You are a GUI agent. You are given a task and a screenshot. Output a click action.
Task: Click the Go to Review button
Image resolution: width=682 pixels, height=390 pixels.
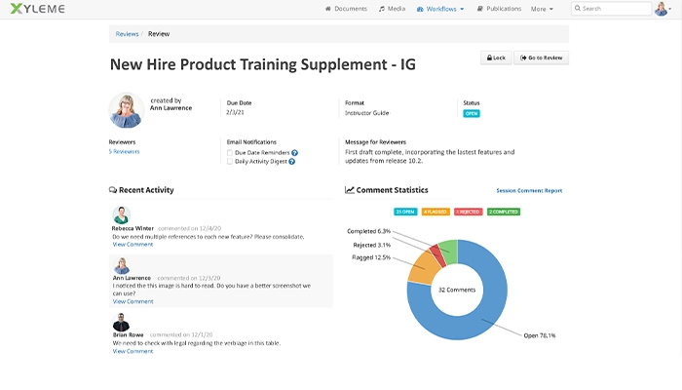tap(541, 58)
